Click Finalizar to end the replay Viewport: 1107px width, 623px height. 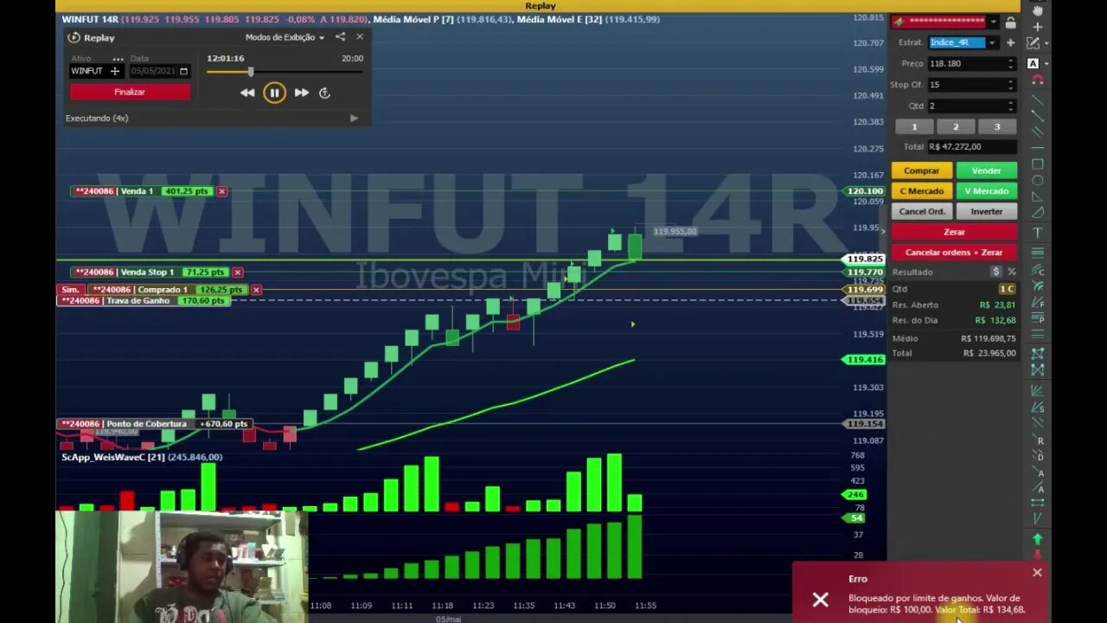[130, 92]
